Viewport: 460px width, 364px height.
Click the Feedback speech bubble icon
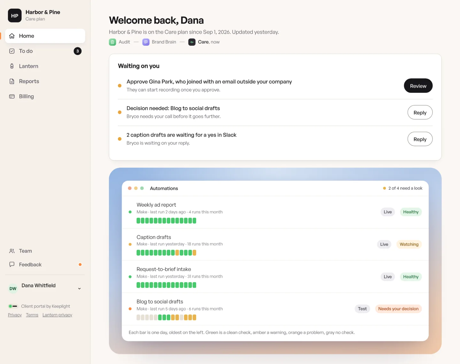pyautogui.click(x=12, y=265)
